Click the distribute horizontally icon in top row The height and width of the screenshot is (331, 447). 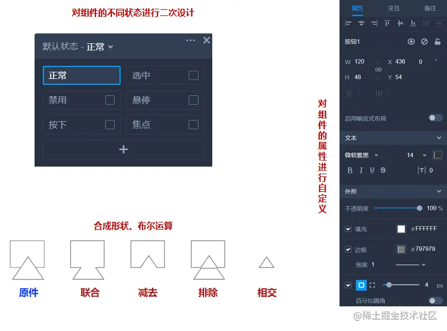[426, 24]
